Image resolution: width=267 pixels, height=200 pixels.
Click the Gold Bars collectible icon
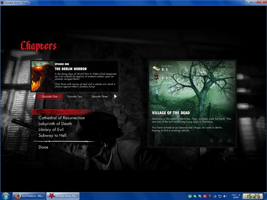(x=156, y=68)
